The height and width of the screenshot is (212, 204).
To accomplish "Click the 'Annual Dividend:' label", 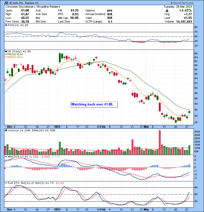I will coord(95,14).
